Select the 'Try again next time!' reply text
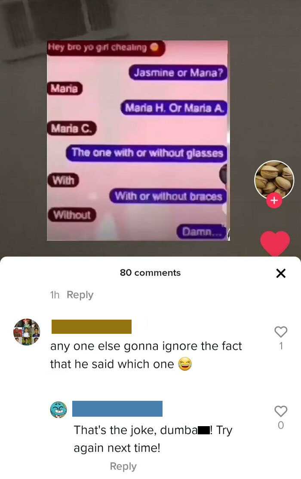Screen dimensions: 301x479 coord(153,439)
